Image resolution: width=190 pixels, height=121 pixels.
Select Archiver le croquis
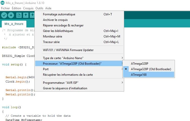[x=79, y=20]
